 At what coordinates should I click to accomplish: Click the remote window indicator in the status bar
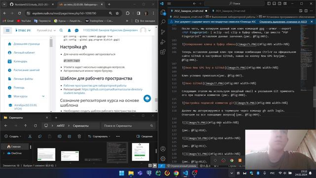coord(161,166)
